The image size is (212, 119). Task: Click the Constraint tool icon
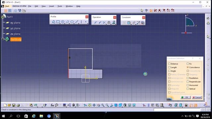(129, 23)
